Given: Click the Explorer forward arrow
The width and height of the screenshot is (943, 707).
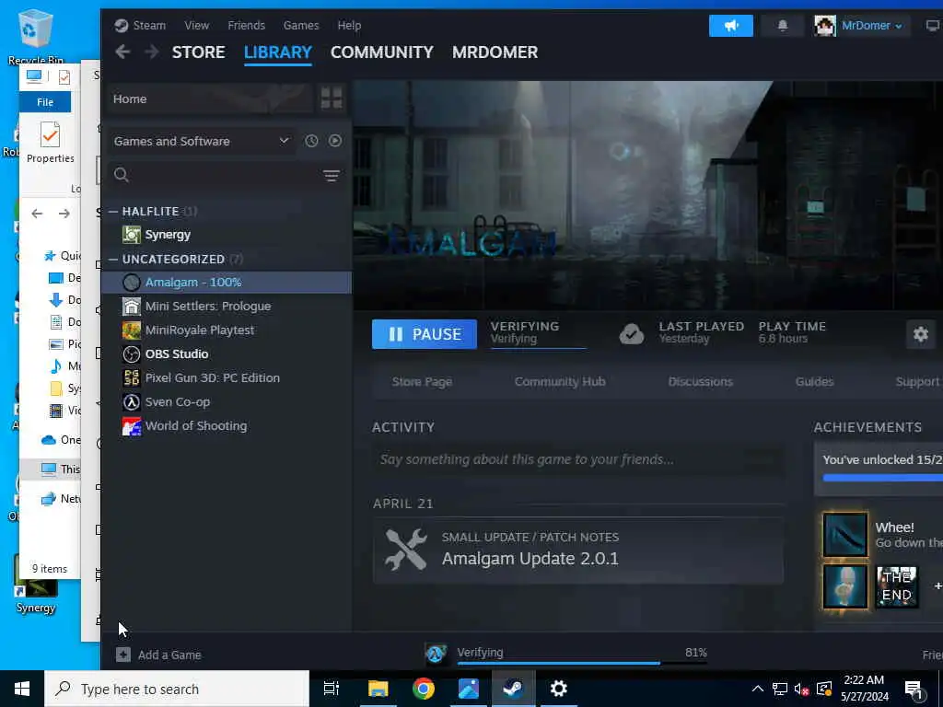Looking at the screenshot, I should [64, 214].
